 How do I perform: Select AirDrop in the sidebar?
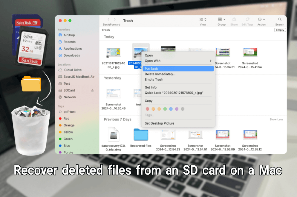[69, 35]
